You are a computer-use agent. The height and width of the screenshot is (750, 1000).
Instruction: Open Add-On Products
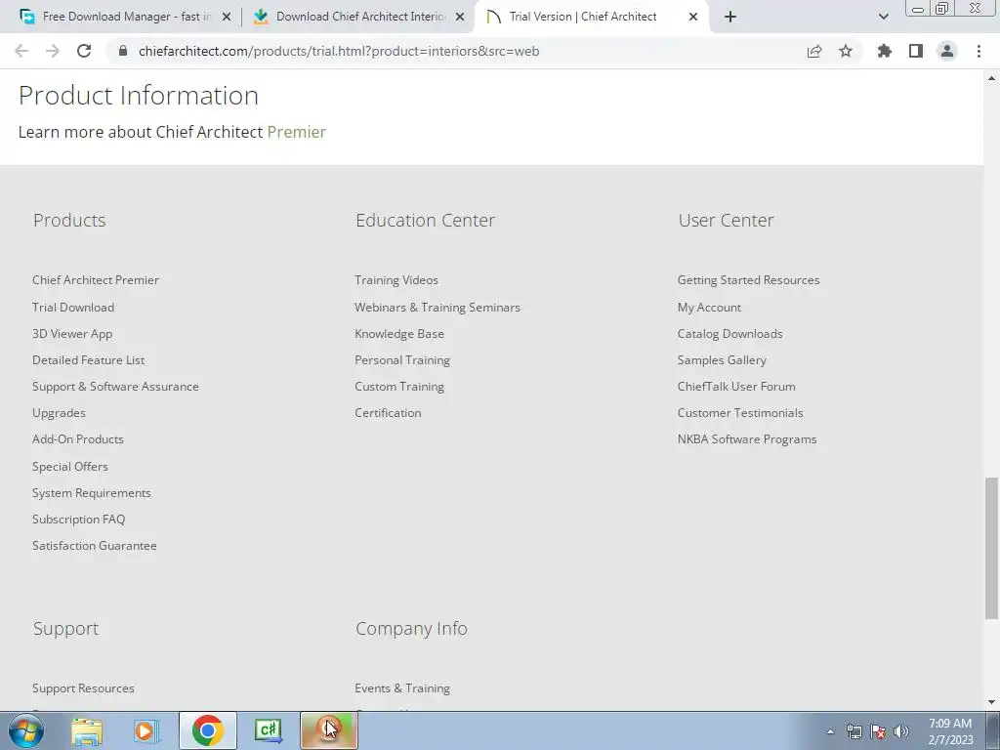pos(78,438)
